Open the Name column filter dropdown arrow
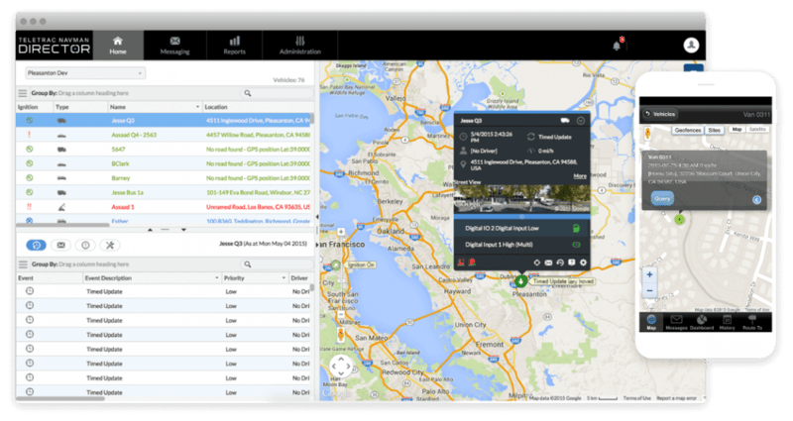This screenshot has height=421, width=793. [197, 107]
